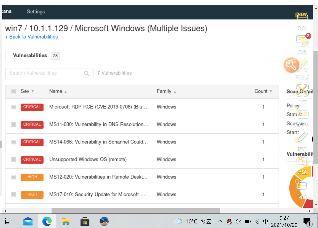Check the MS14-066 row checkbox
Screen dimensions: 318x228
(x=13, y=142)
